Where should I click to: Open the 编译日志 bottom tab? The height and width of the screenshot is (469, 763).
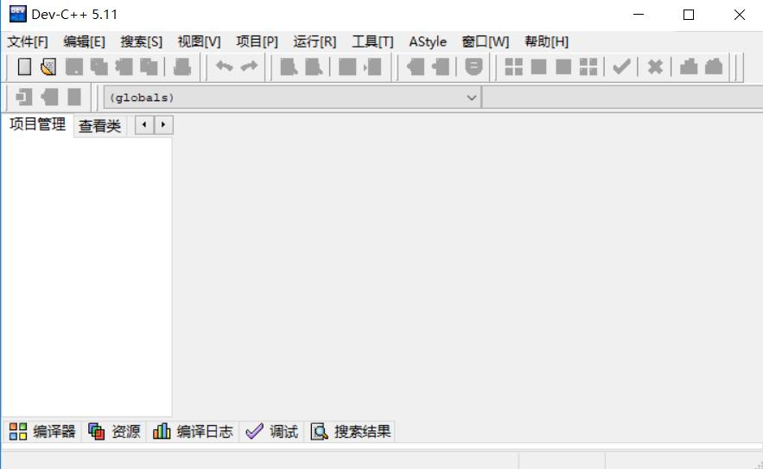click(x=194, y=432)
